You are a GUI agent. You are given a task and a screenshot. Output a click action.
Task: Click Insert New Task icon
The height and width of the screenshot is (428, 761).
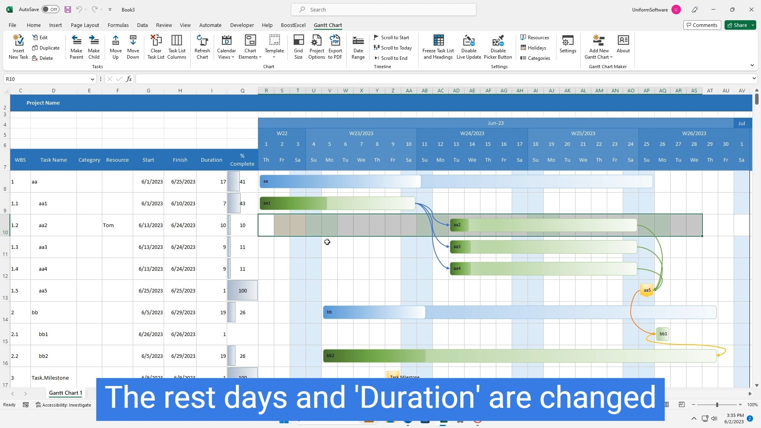coord(18,41)
